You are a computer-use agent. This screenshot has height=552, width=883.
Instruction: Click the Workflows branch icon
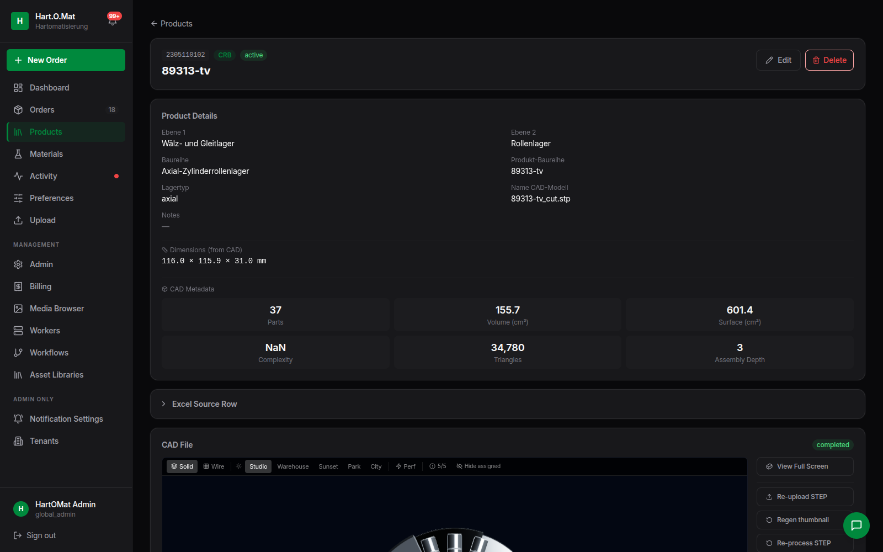(x=18, y=353)
